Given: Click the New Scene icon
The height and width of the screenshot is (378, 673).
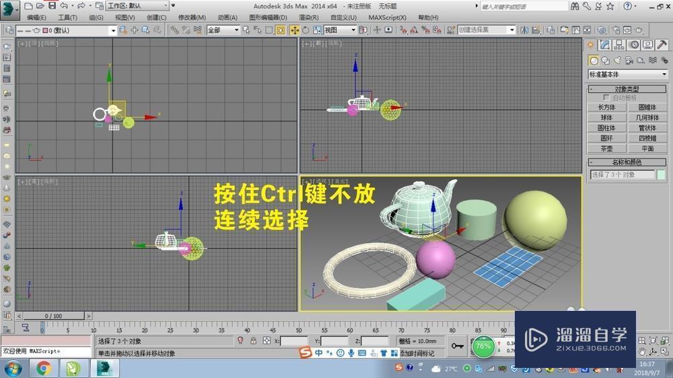Looking at the screenshot, I should [28, 6].
